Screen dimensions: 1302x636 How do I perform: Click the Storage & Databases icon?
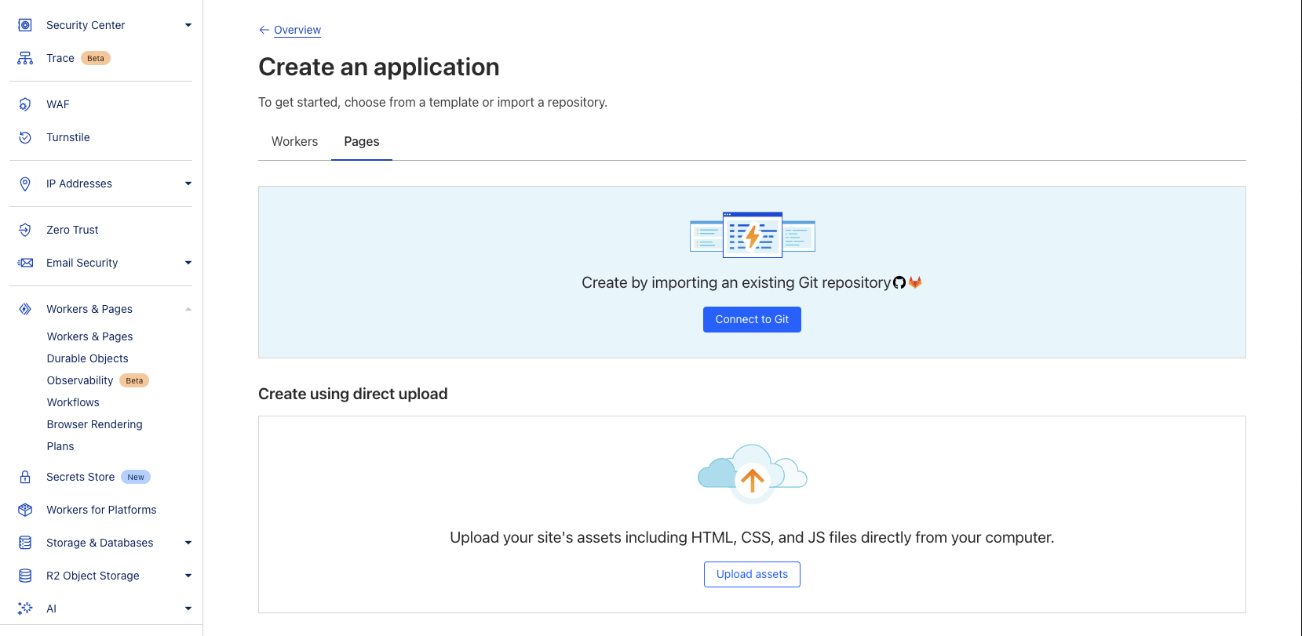click(25, 543)
